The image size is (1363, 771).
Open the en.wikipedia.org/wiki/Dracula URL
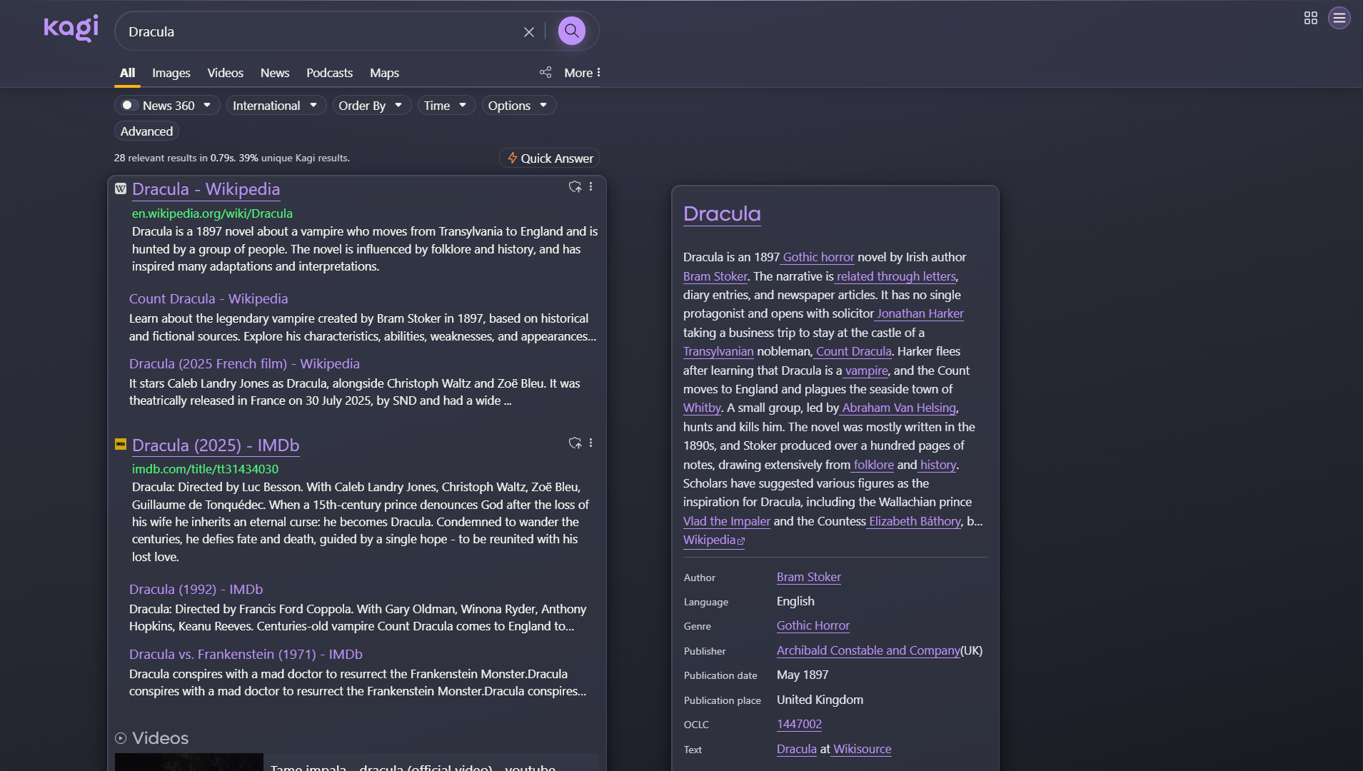click(212, 213)
